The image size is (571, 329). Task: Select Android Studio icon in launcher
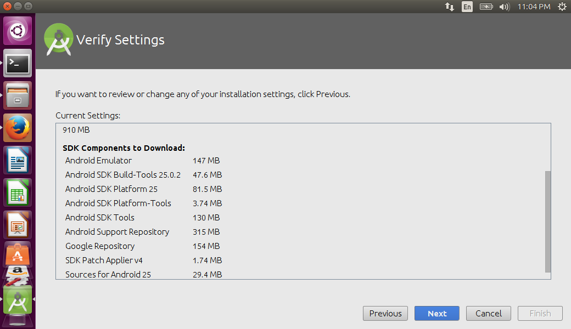pos(18,299)
